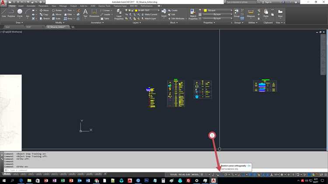Expand the Layers panel
Screen dimensions: 328x184
pyautogui.click(x=137, y=23)
